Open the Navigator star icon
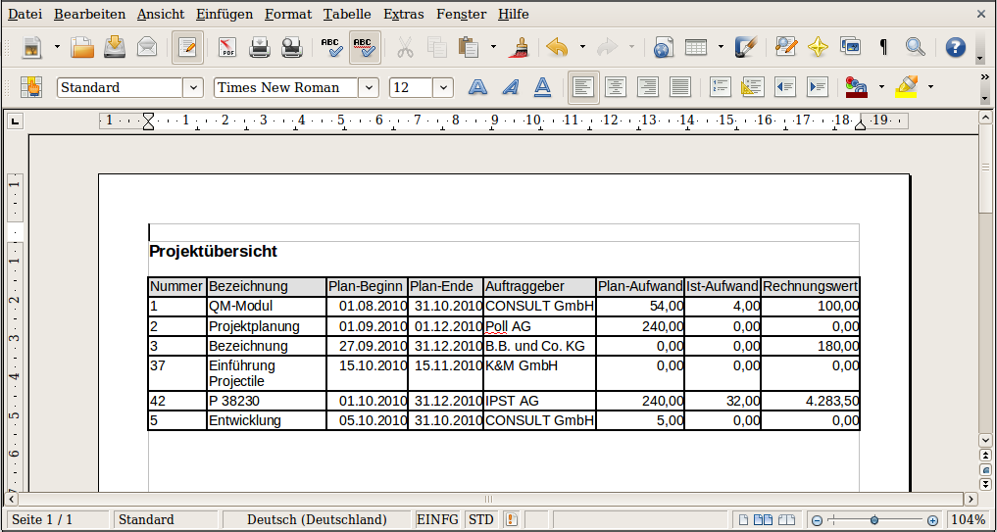 [x=819, y=48]
